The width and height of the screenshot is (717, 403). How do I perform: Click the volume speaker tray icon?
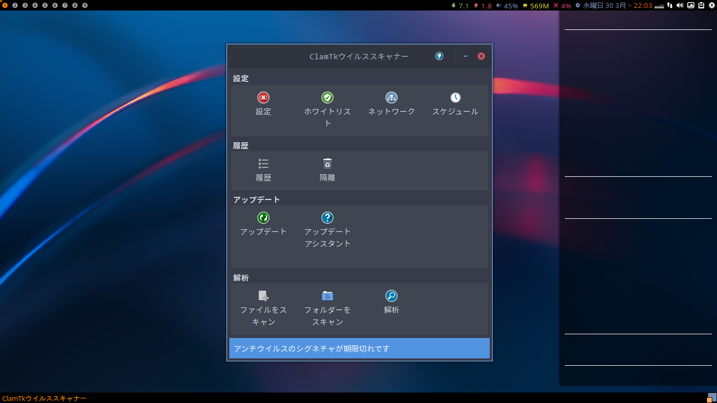680,5
